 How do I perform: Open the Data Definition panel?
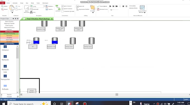(x=9, y=32)
